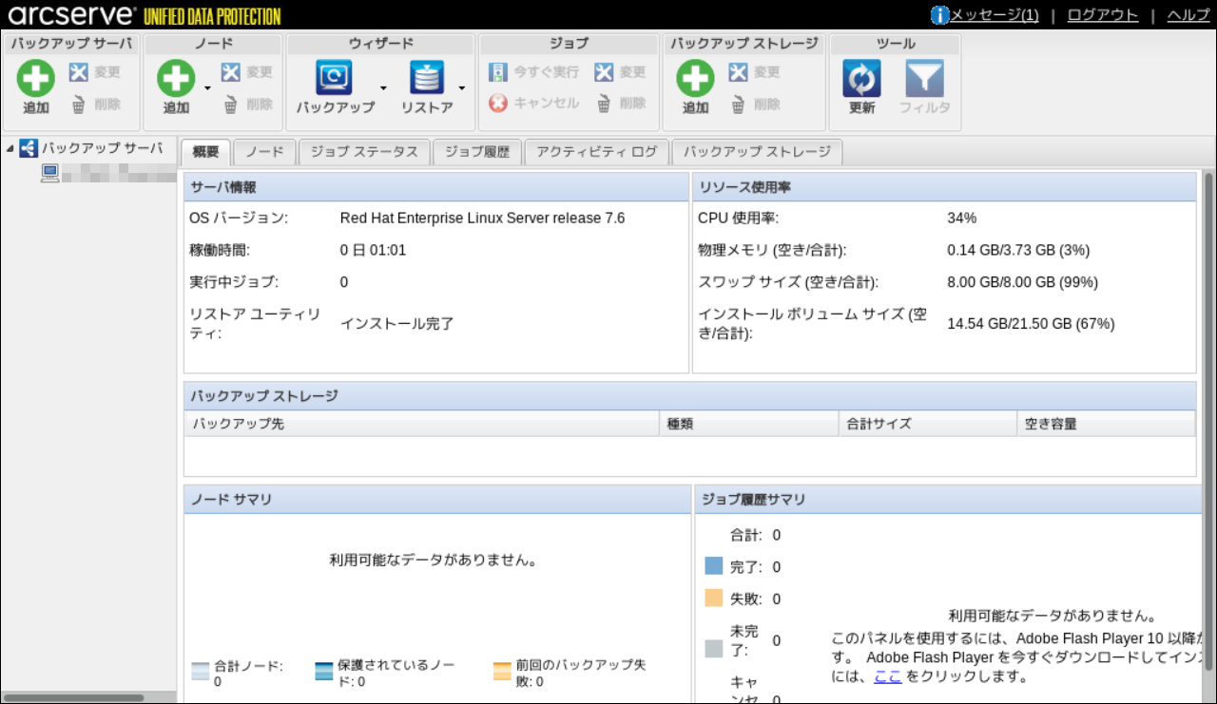Collapse the バックアップ サーバ tree node

pos(10,148)
